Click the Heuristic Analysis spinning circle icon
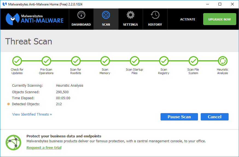Viewport: 239px width, 157px height. (223, 61)
